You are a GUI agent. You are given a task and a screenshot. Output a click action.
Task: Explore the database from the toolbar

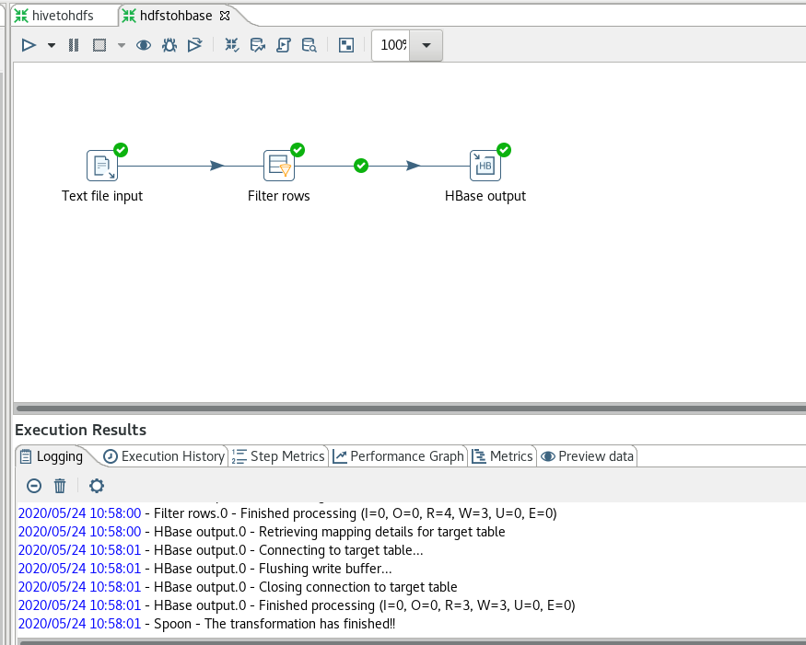pos(309,45)
